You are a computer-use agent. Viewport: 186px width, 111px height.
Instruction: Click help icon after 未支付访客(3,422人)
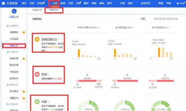tap(99, 28)
